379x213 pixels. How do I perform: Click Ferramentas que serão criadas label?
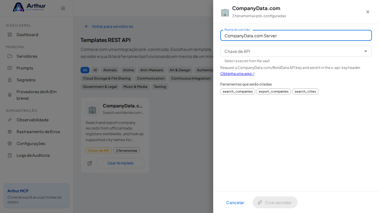coord(246,84)
